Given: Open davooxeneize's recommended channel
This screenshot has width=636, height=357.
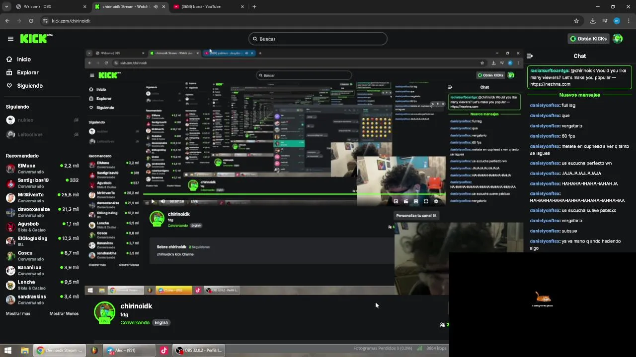Looking at the screenshot, I should point(42,212).
